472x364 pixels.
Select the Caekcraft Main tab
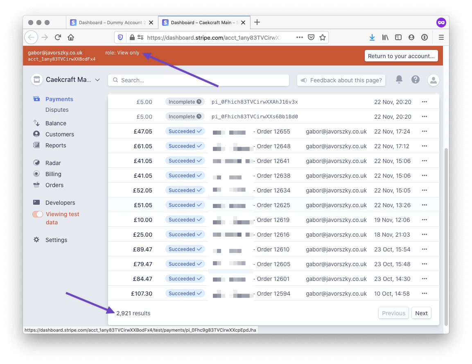tap(201, 23)
